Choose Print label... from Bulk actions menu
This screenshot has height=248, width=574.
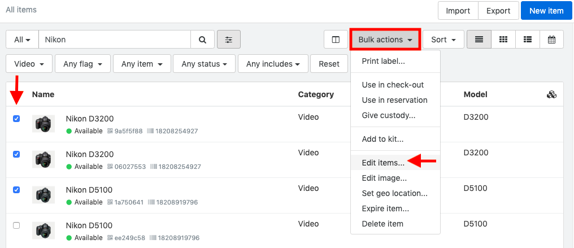pyautogui.click(x=395, y=61)
